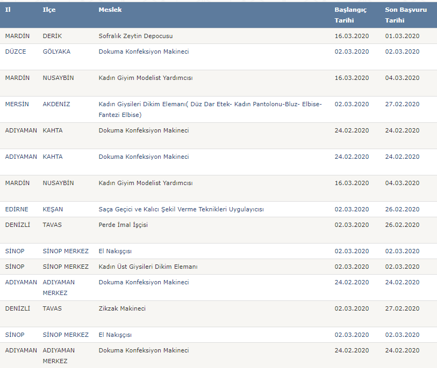The image size is (437, 368).
Task: Click start date in Zikzak Makineci row
Action: click(x=352, y=308)
